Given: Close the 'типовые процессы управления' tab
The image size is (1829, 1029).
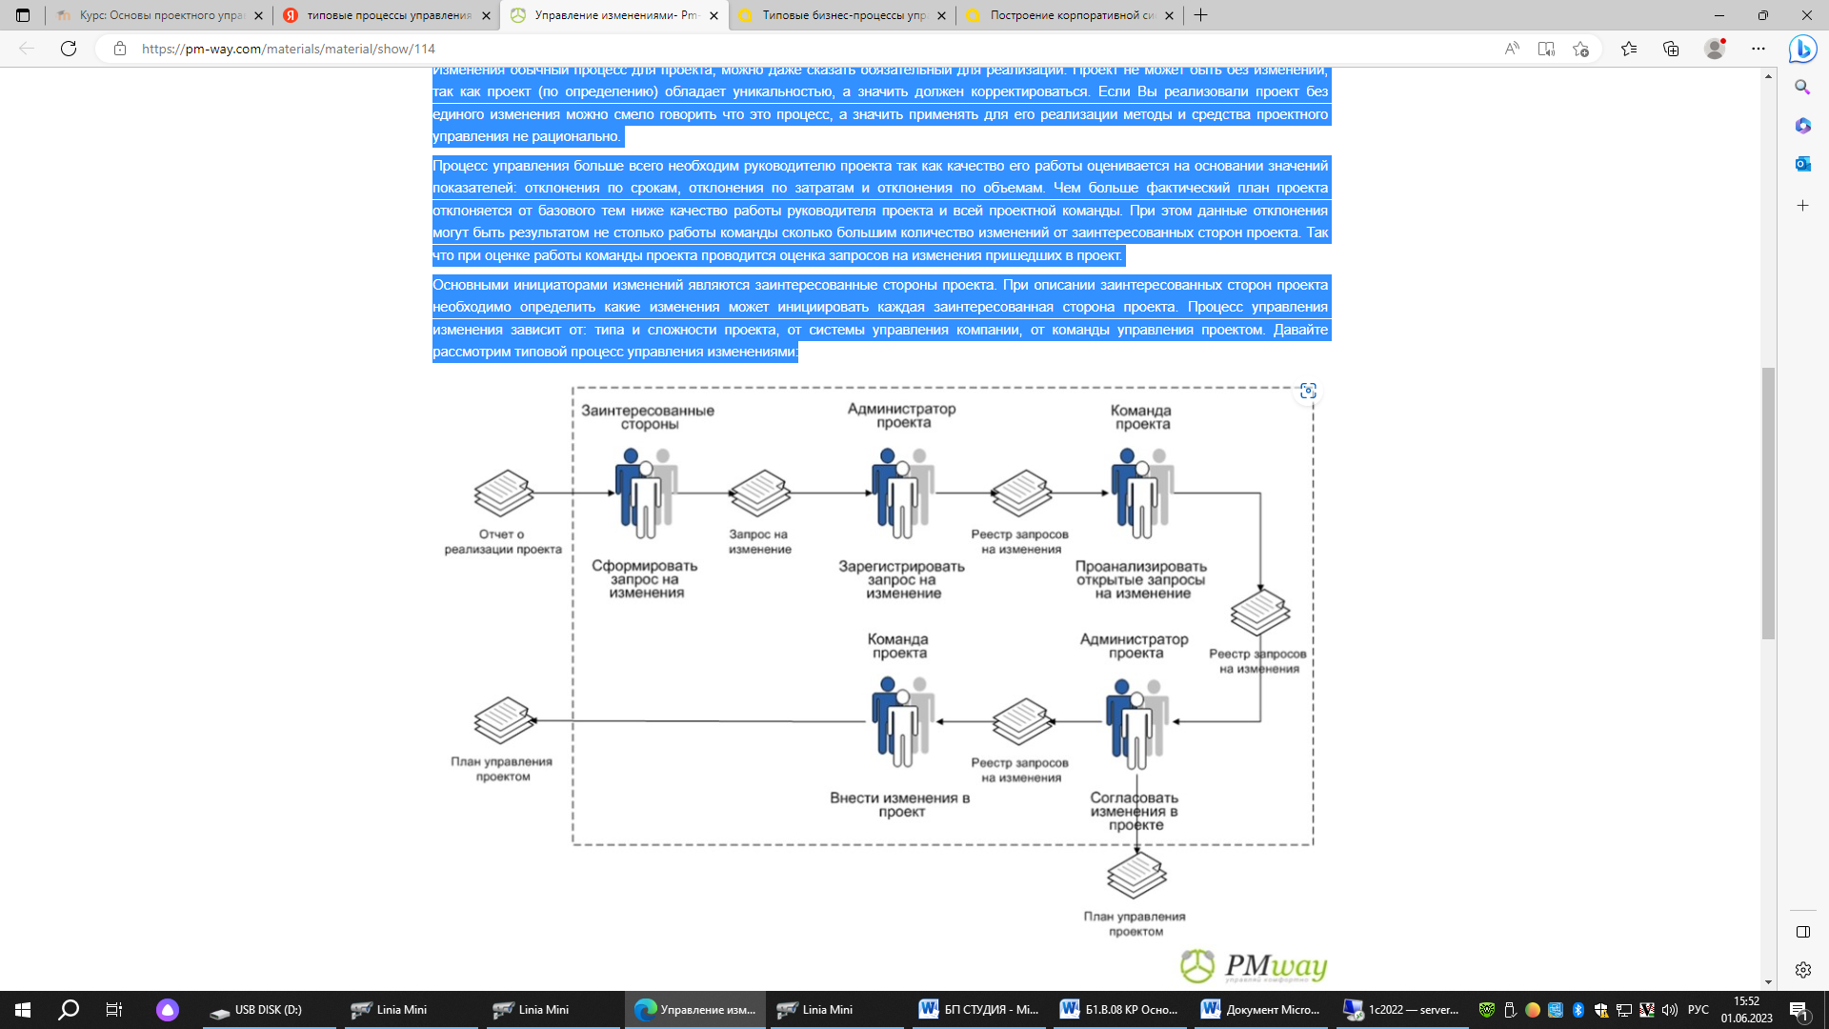Looking at the screenshot, I should tap(486, 15).
